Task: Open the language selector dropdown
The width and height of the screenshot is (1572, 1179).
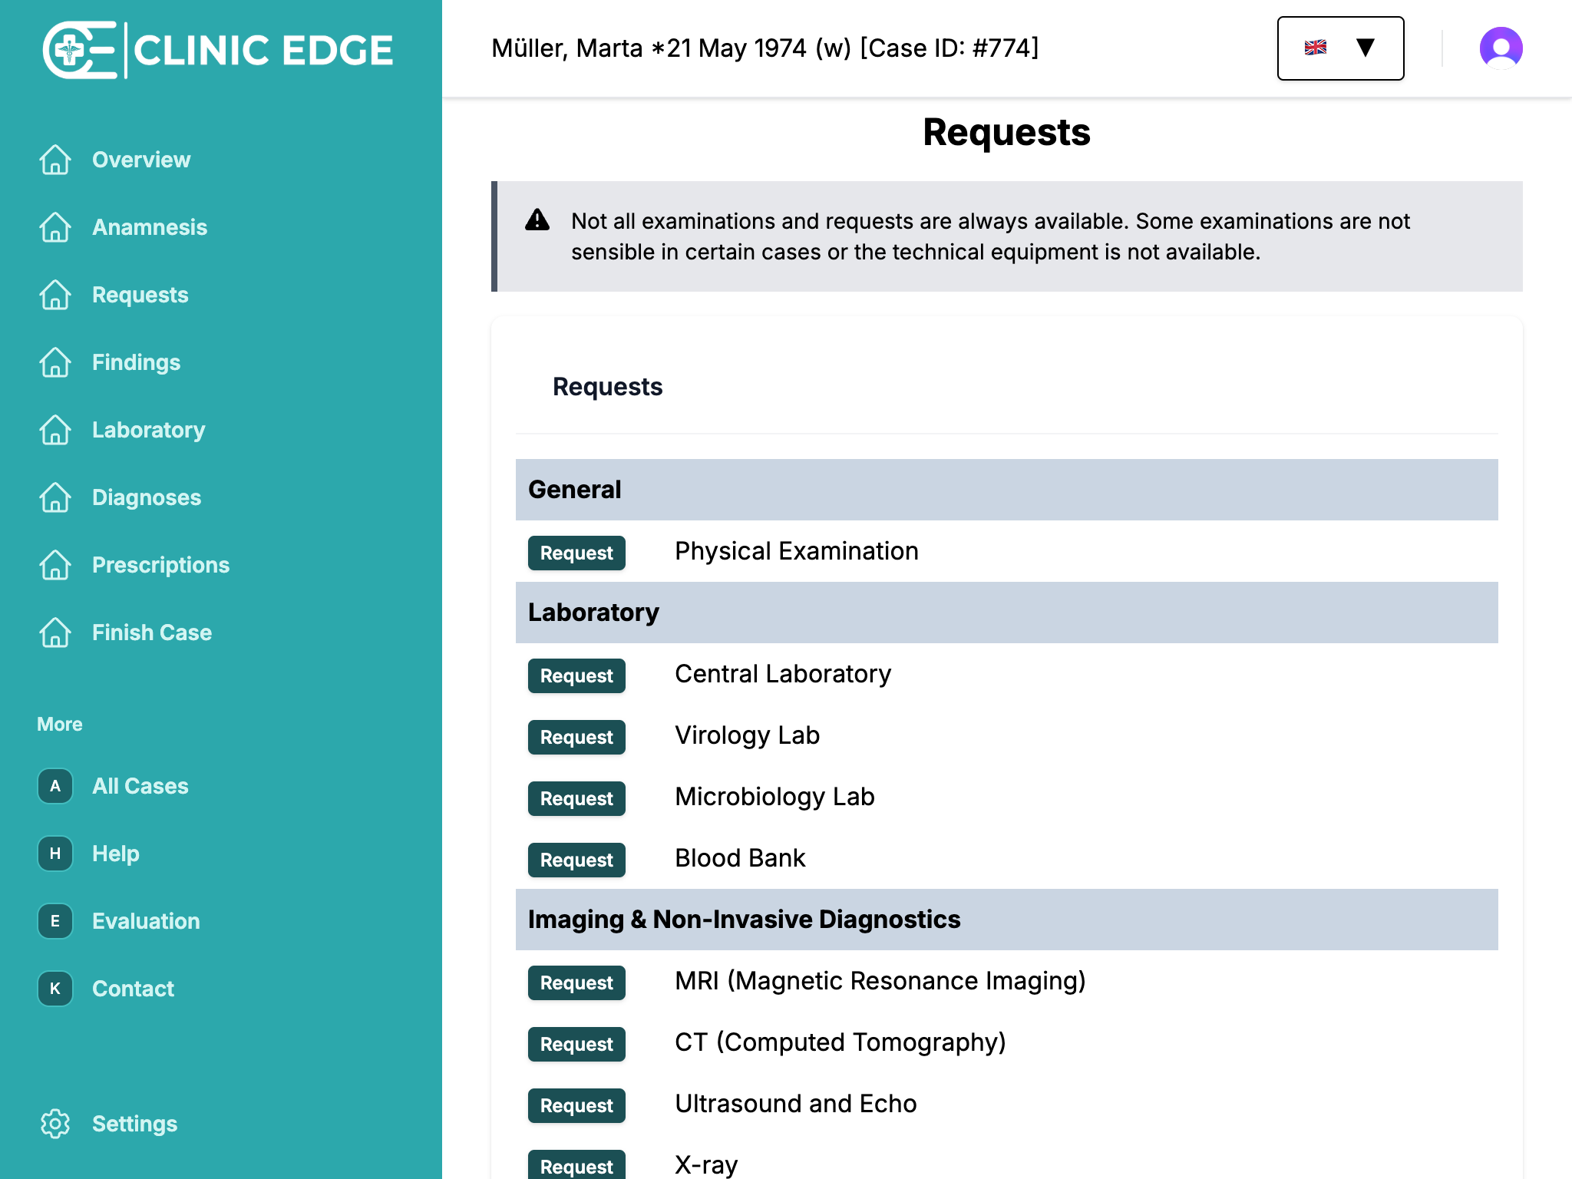Action: 1340,48
